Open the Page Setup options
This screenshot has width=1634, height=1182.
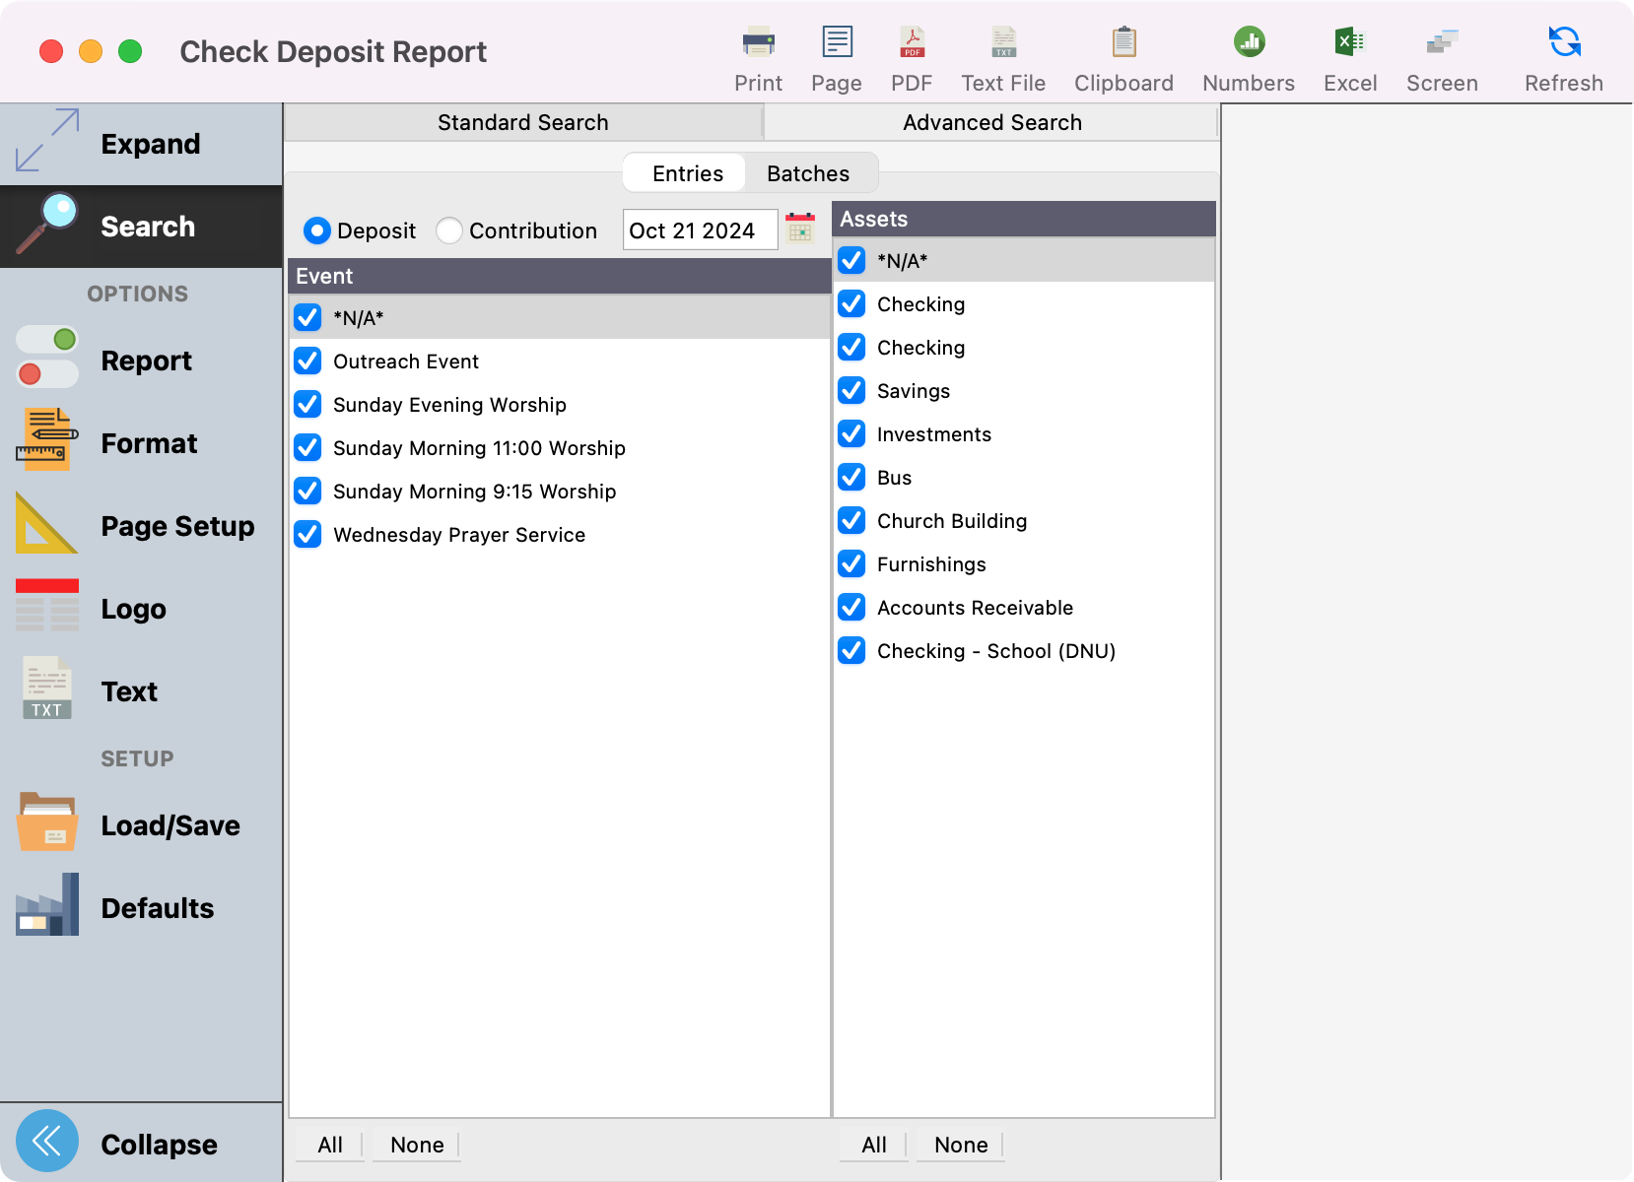(177, 525)
